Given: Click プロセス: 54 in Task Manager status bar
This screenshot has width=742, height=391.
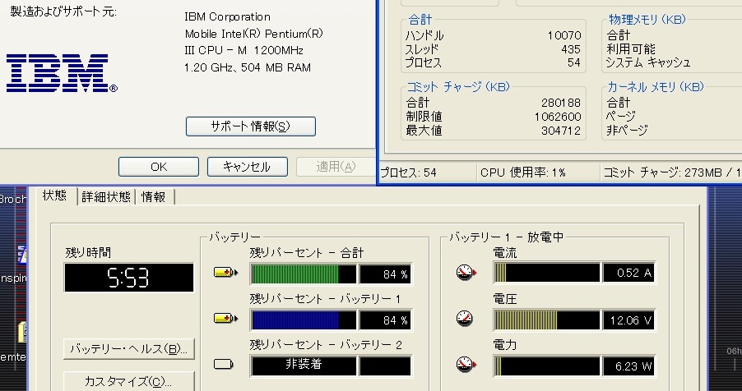Looking at the screenshot, I should pos(408,172).
